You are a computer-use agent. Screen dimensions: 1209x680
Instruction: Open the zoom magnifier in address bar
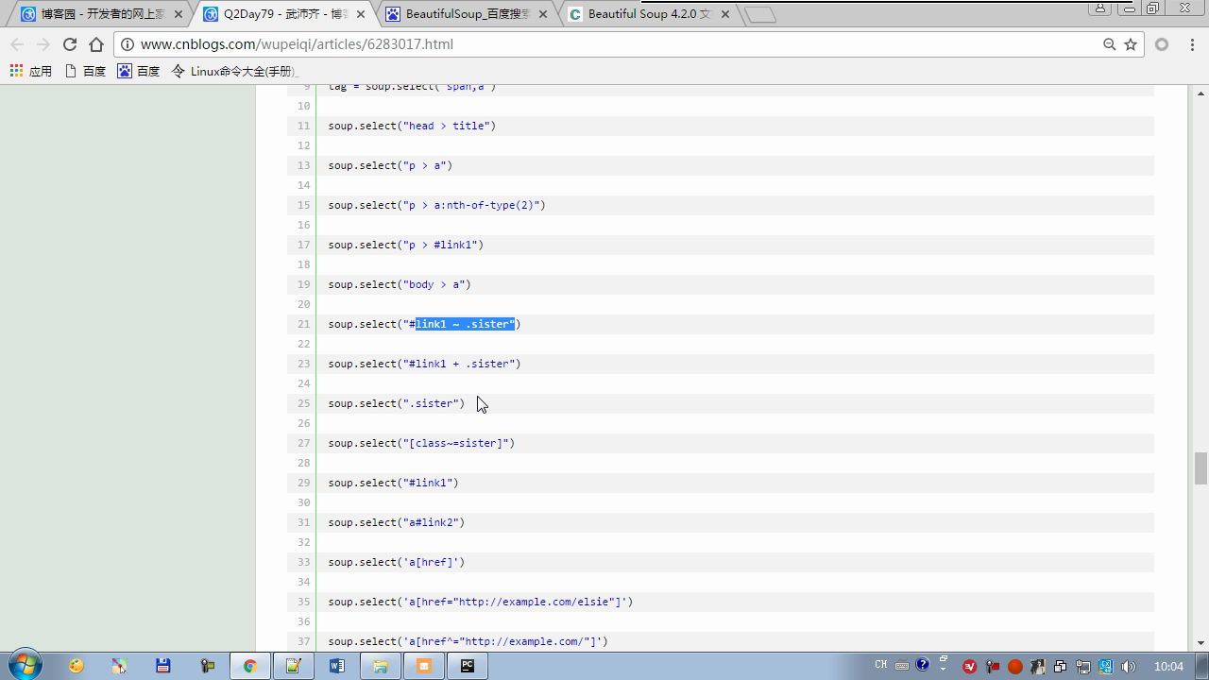click(x=1110, y=44)
